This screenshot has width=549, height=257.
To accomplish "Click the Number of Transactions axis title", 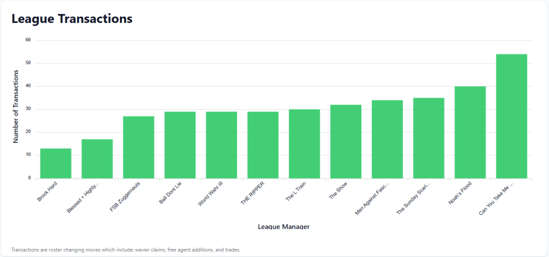I will pyautogui.click(x=16, y=109).
